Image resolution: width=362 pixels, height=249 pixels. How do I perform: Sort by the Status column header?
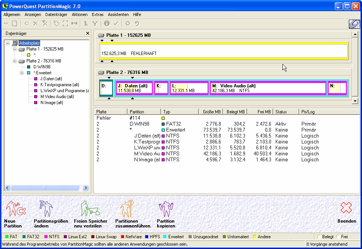(286, 112)
